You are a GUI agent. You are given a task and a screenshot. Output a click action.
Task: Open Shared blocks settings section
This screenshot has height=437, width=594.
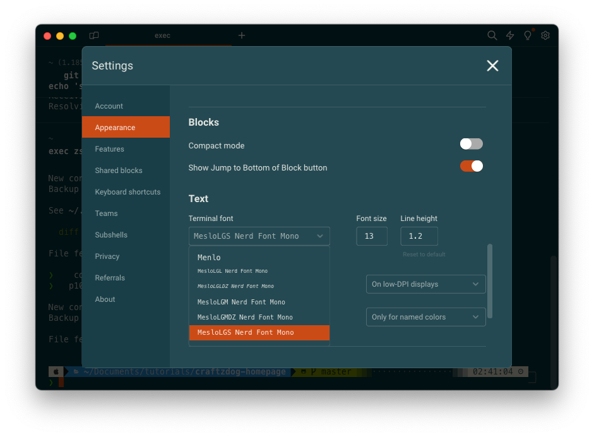[126, 171]
